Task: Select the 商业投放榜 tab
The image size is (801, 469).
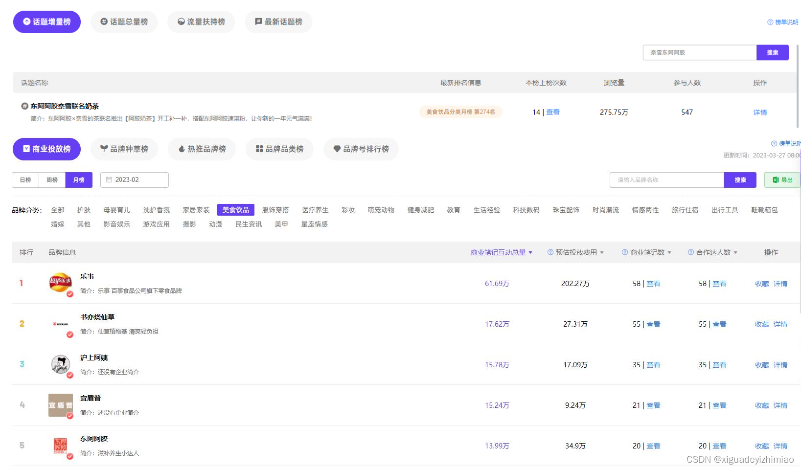Action: pyautogui.click(x=46, y=149)
